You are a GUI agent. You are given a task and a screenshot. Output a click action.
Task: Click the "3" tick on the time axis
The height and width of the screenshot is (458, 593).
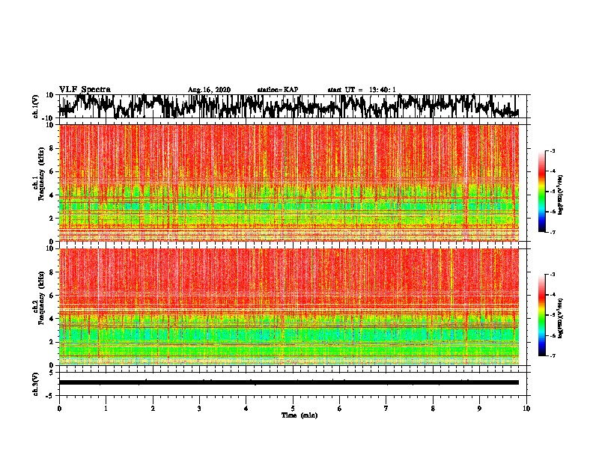(x=199, y=409)
